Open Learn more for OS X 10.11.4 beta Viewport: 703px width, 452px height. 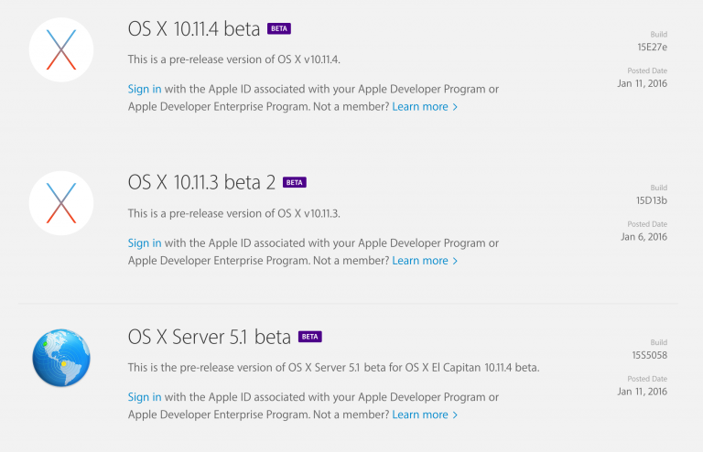coord(425,107)
